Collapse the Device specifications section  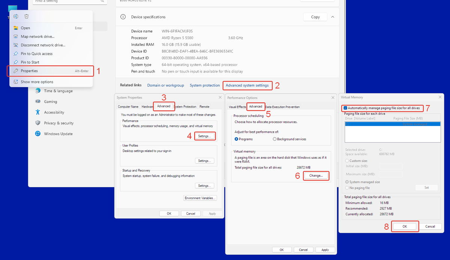[333, 17]
